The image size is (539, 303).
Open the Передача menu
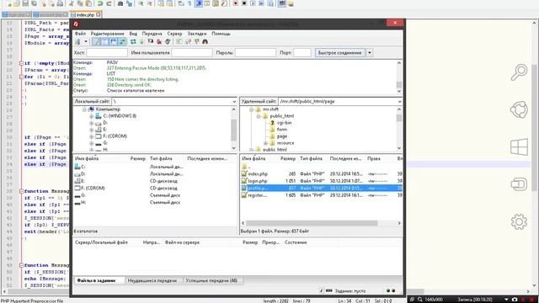point(152,34)
